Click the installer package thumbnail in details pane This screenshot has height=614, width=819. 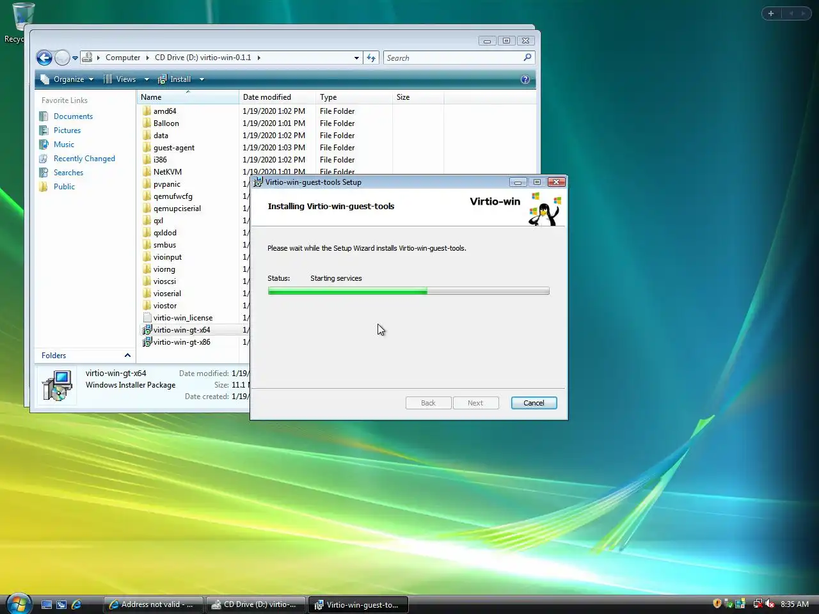pos(57,386)
